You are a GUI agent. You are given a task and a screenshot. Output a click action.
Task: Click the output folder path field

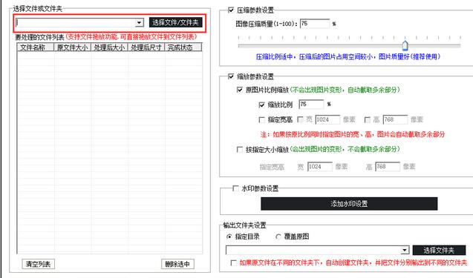tap(313, 250)
